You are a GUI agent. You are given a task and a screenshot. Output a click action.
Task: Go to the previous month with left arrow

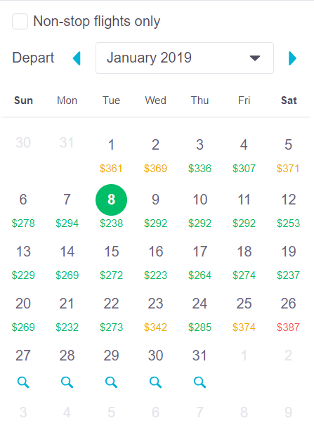[77, 58]
